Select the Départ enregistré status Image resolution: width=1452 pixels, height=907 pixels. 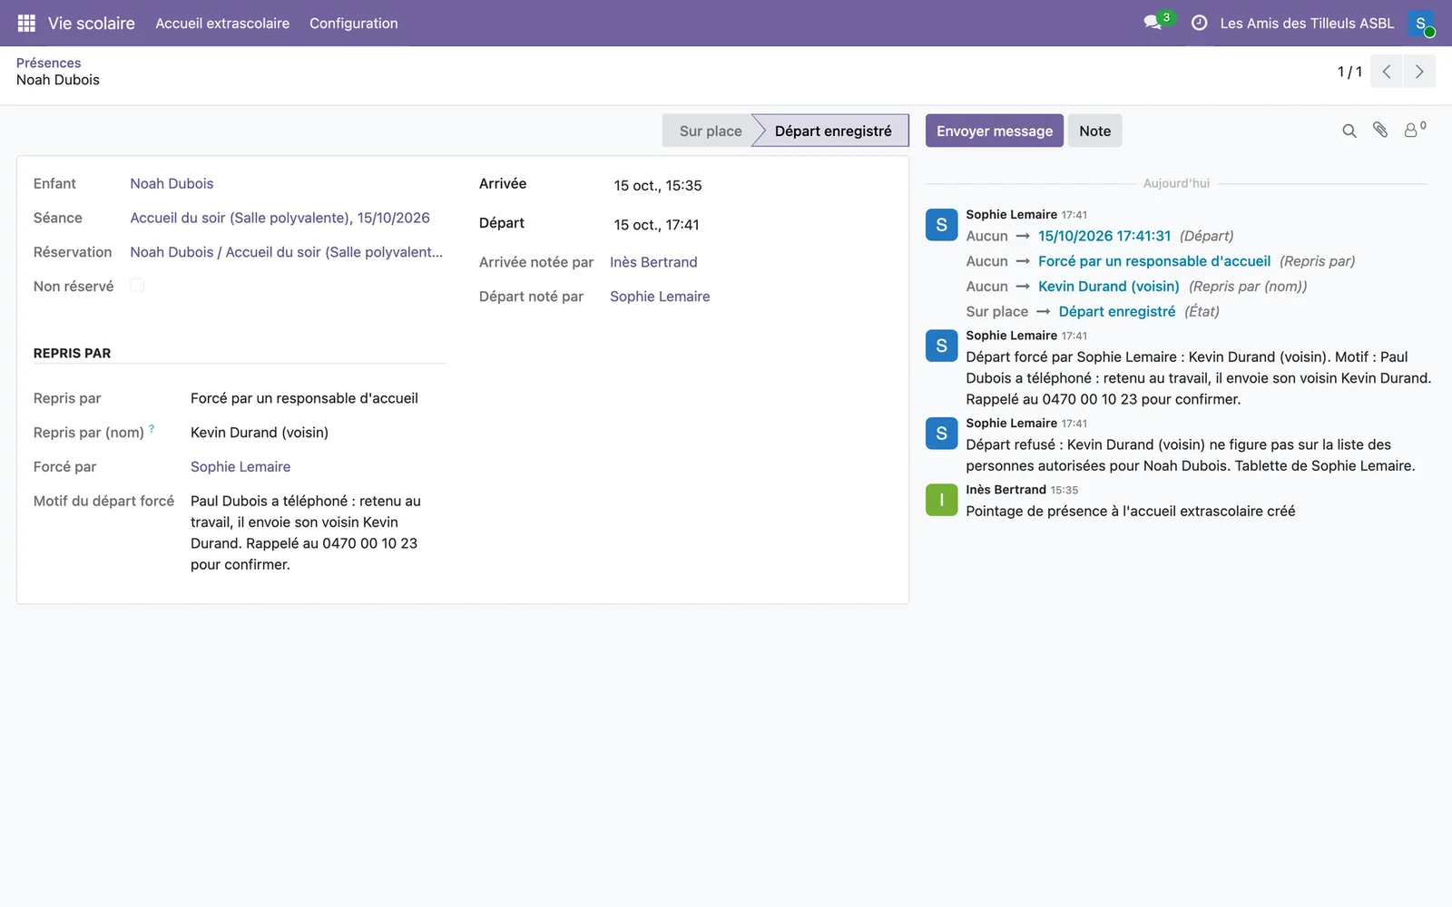click(833, 131)
